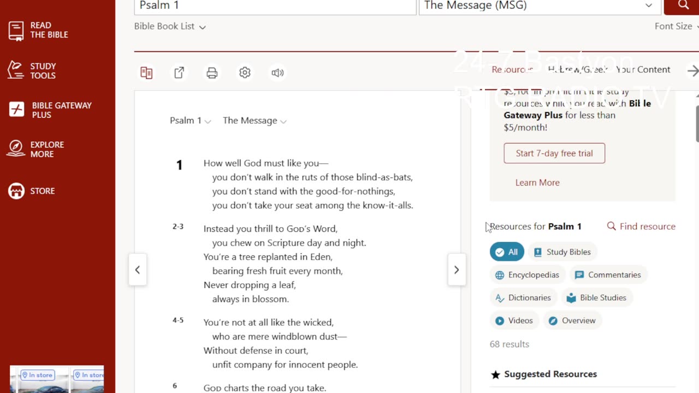Click the right arrow beside Your Content

(692, 71)
